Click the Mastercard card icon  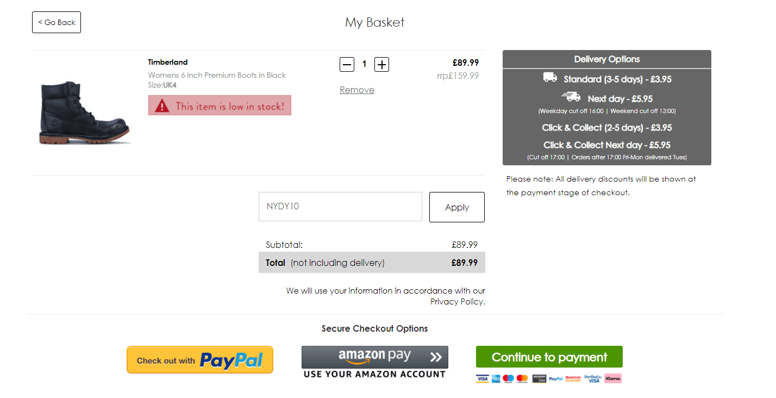(522, 378)
